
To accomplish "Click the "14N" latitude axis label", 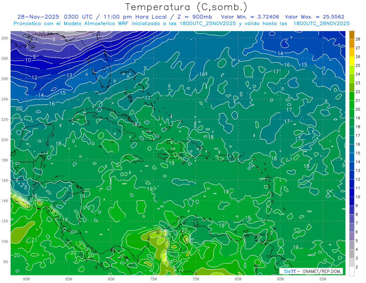I will 5,201.
